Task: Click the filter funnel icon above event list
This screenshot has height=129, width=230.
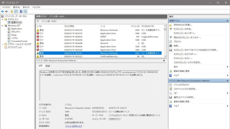Action: [38, 21]
